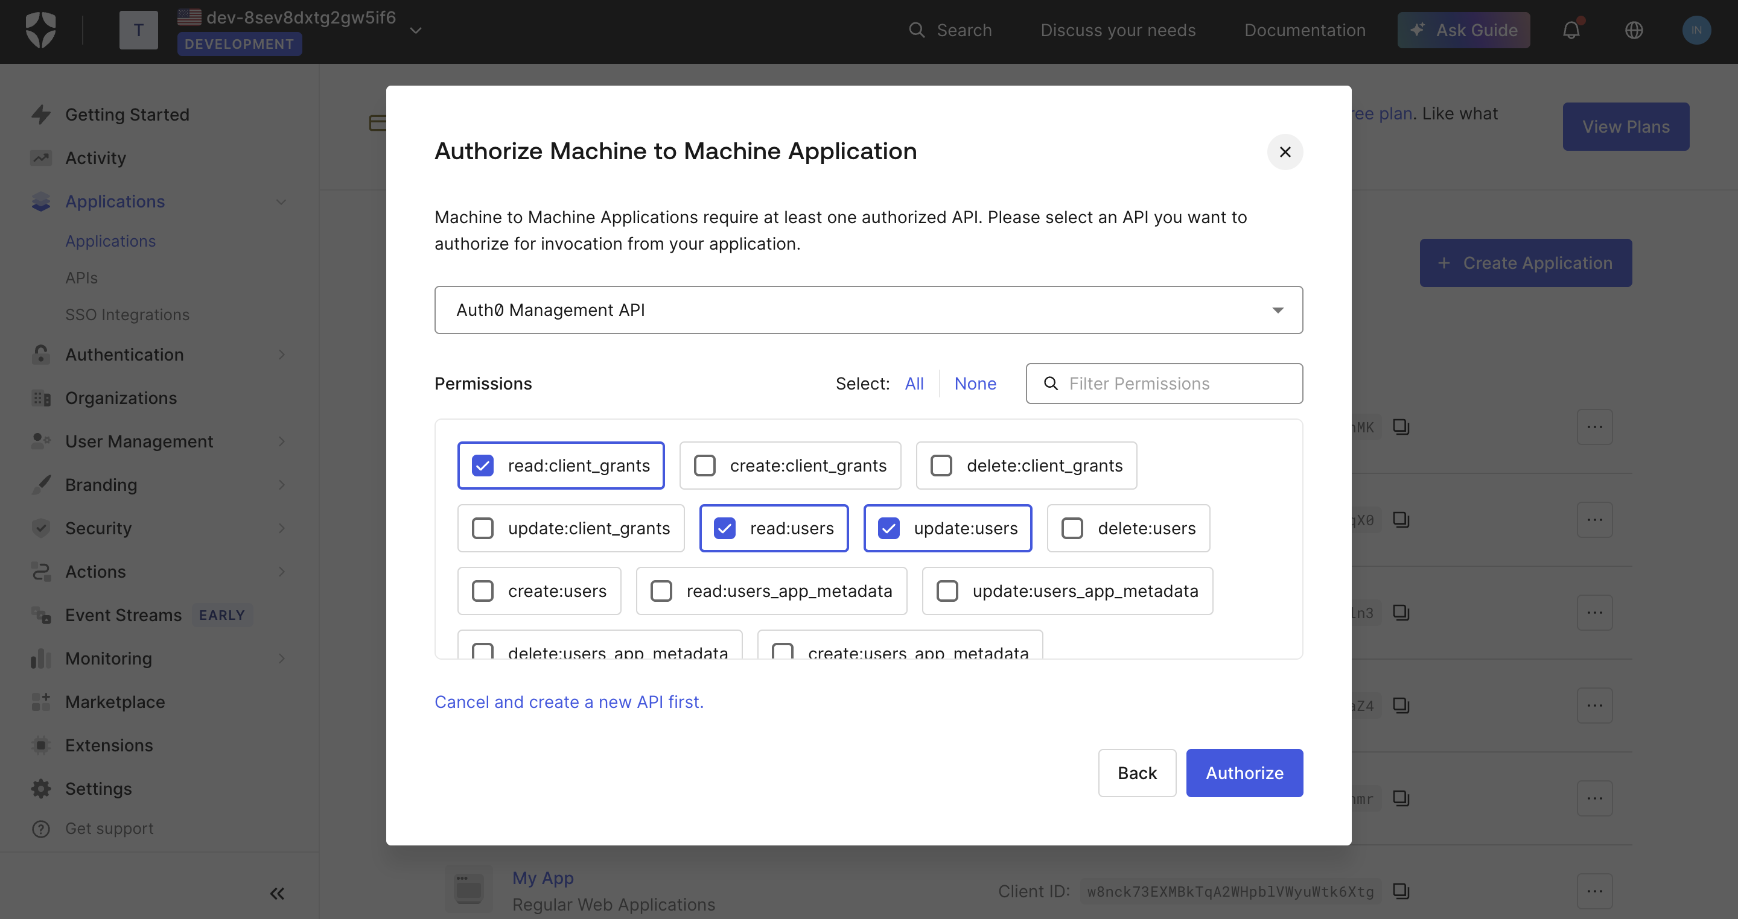Viewport: 1738px width, 919px height.
Task: Open the notifications bell icon
Action: 1572,30
